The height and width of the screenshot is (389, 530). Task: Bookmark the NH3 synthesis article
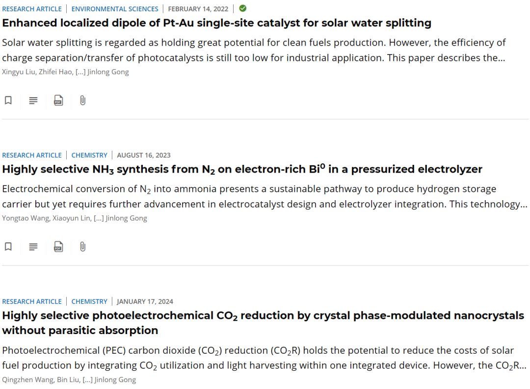pos(8,247)
